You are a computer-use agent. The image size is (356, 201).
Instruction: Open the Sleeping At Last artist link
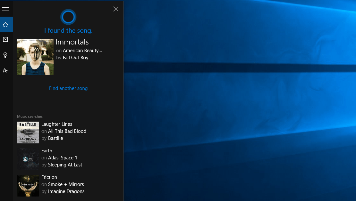tap(65, 165)
